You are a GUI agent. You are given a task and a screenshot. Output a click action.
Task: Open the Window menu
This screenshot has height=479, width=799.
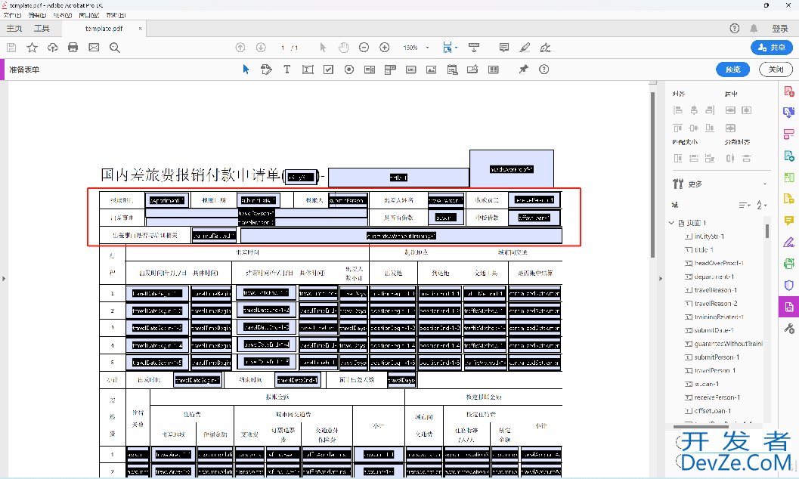(x=88, y=15)
